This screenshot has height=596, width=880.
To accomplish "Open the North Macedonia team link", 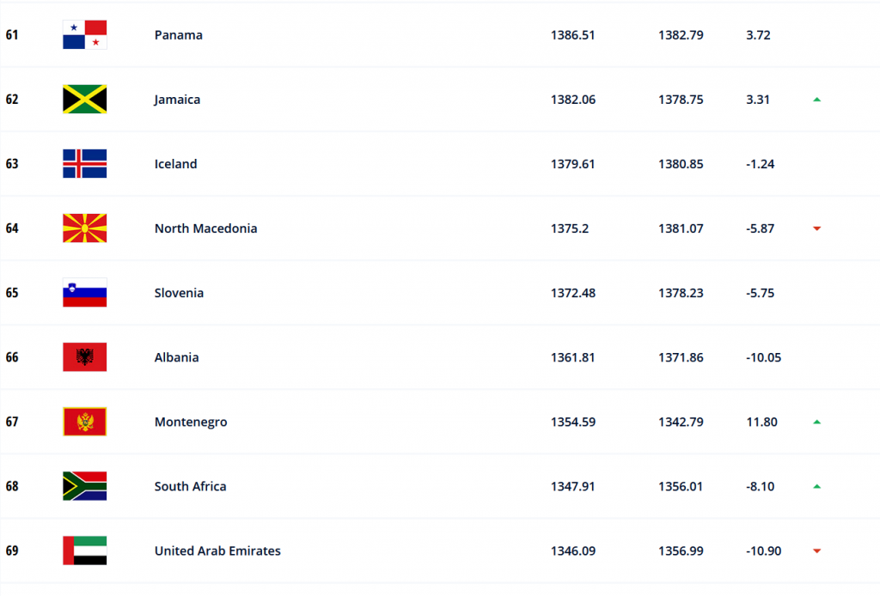I will pyautogui.click(x=206, y=228).
